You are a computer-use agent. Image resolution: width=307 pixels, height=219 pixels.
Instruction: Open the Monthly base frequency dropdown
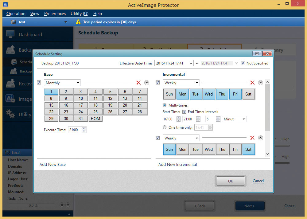click(62, 83)
